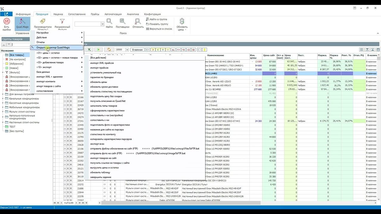Screen dimensions: 381x214
Task: Expand the '<10> экспорт' submenu
Action: click(x=57, y=67)
